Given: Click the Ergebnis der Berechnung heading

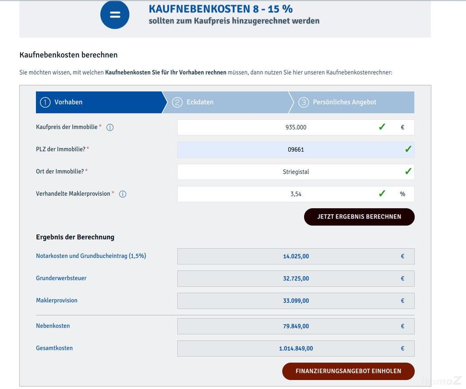Looking at the screenshot, I should [75, 237].
